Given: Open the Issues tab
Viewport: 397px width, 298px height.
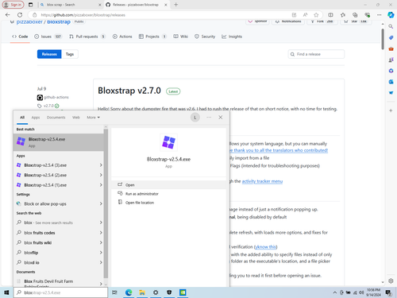Looking at the screenshot, I should (48, 37).
